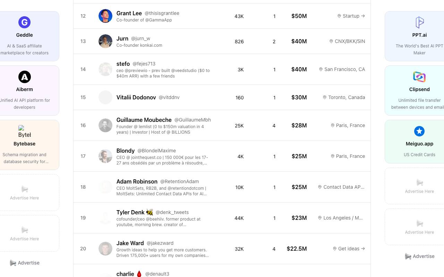Click Jurn's profile avatar
The image size is (444, 277).
(x=105, y=41)
